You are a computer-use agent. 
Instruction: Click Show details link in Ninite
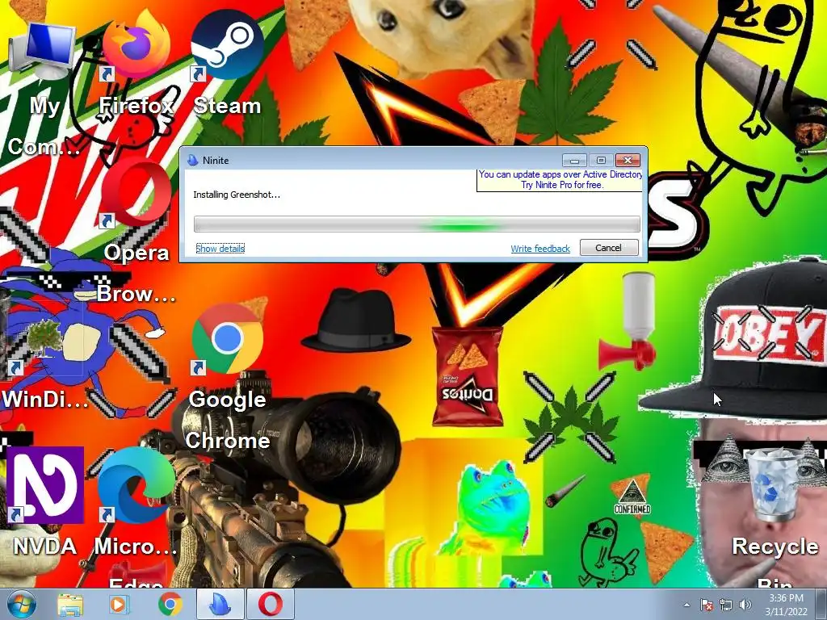point(220,249)
